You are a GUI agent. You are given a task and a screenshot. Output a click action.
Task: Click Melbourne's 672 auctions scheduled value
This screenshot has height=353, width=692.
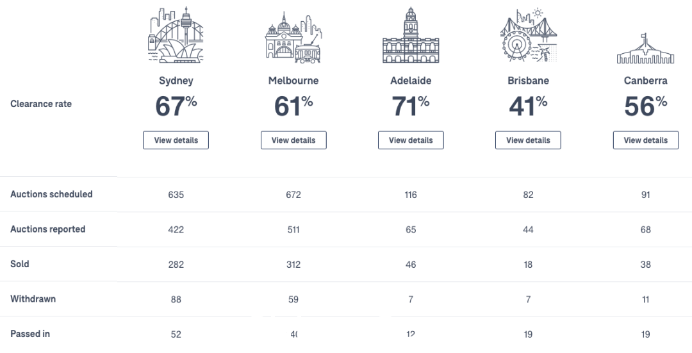[x=293, y=195]
